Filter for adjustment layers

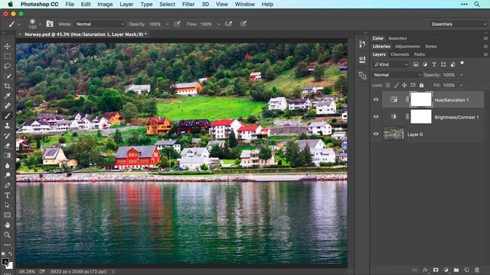click(x=425, y=64)
